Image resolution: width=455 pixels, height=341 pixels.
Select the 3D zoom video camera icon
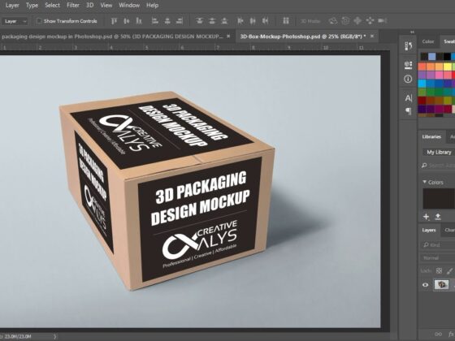click(x=383, y=21)
